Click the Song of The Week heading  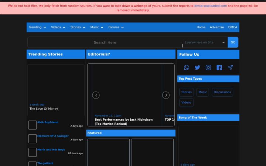pos(193,118)
